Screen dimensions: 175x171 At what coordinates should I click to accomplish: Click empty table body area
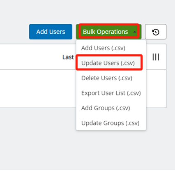pos(38,89)
